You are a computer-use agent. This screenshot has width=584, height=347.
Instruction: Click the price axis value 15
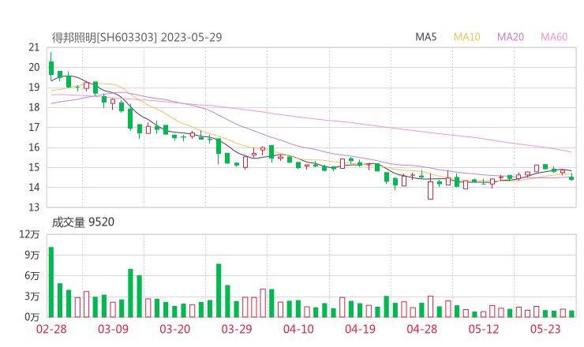[x=34, y=167]
